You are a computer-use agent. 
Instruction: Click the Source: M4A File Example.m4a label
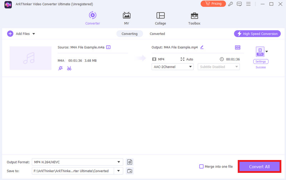click(x=81, y=47)
